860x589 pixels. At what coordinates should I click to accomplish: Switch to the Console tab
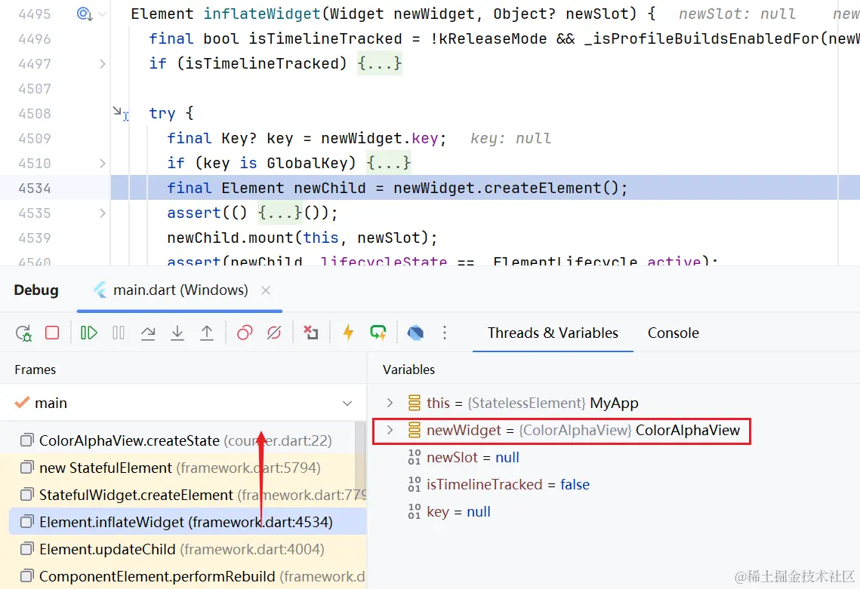coord(674,333)
